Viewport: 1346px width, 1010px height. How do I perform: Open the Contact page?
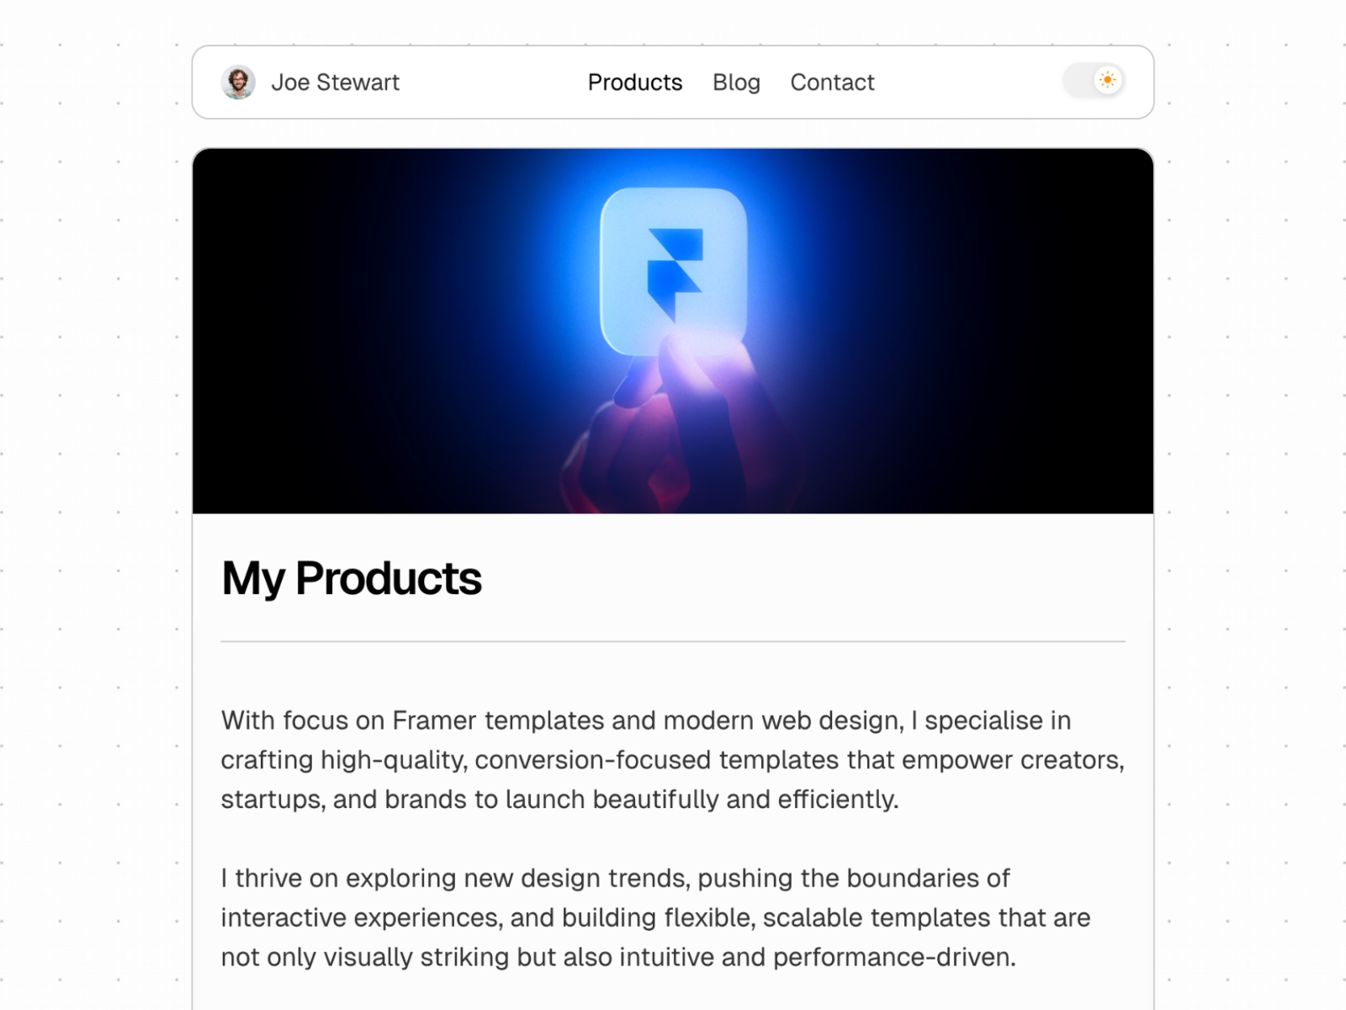click(x=832, y=82)
